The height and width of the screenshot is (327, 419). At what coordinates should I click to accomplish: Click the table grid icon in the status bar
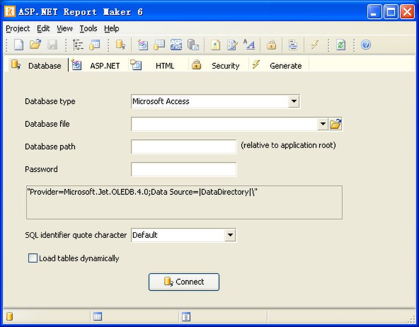98,317
